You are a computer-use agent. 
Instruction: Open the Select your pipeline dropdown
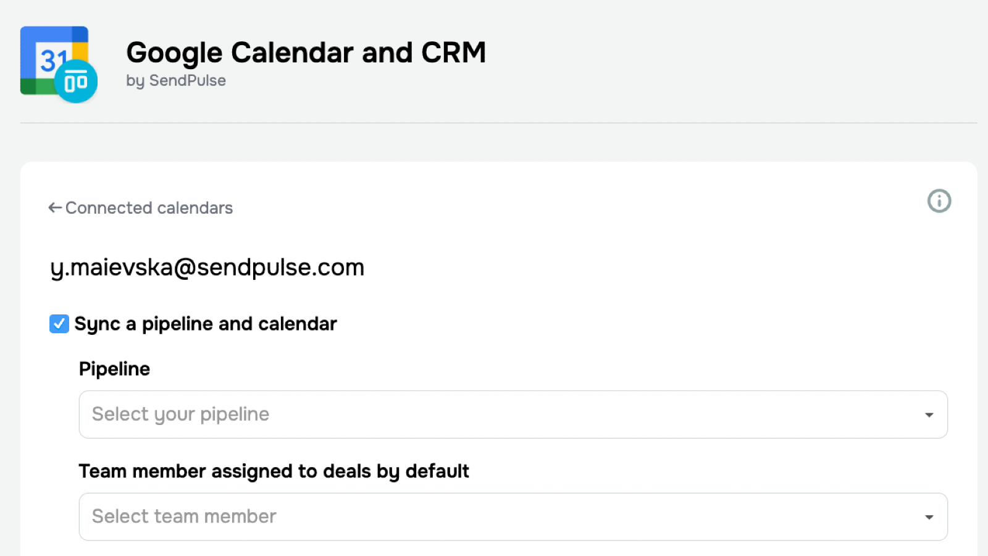click(513, 415)
